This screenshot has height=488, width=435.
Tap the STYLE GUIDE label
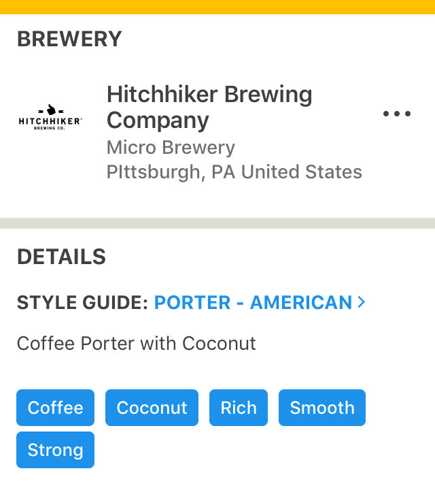83,302
